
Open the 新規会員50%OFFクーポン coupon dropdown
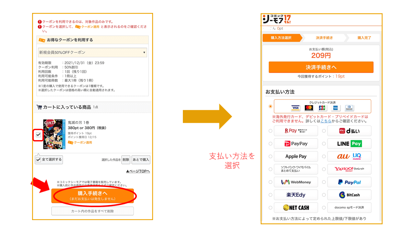(x=92, y=52)
